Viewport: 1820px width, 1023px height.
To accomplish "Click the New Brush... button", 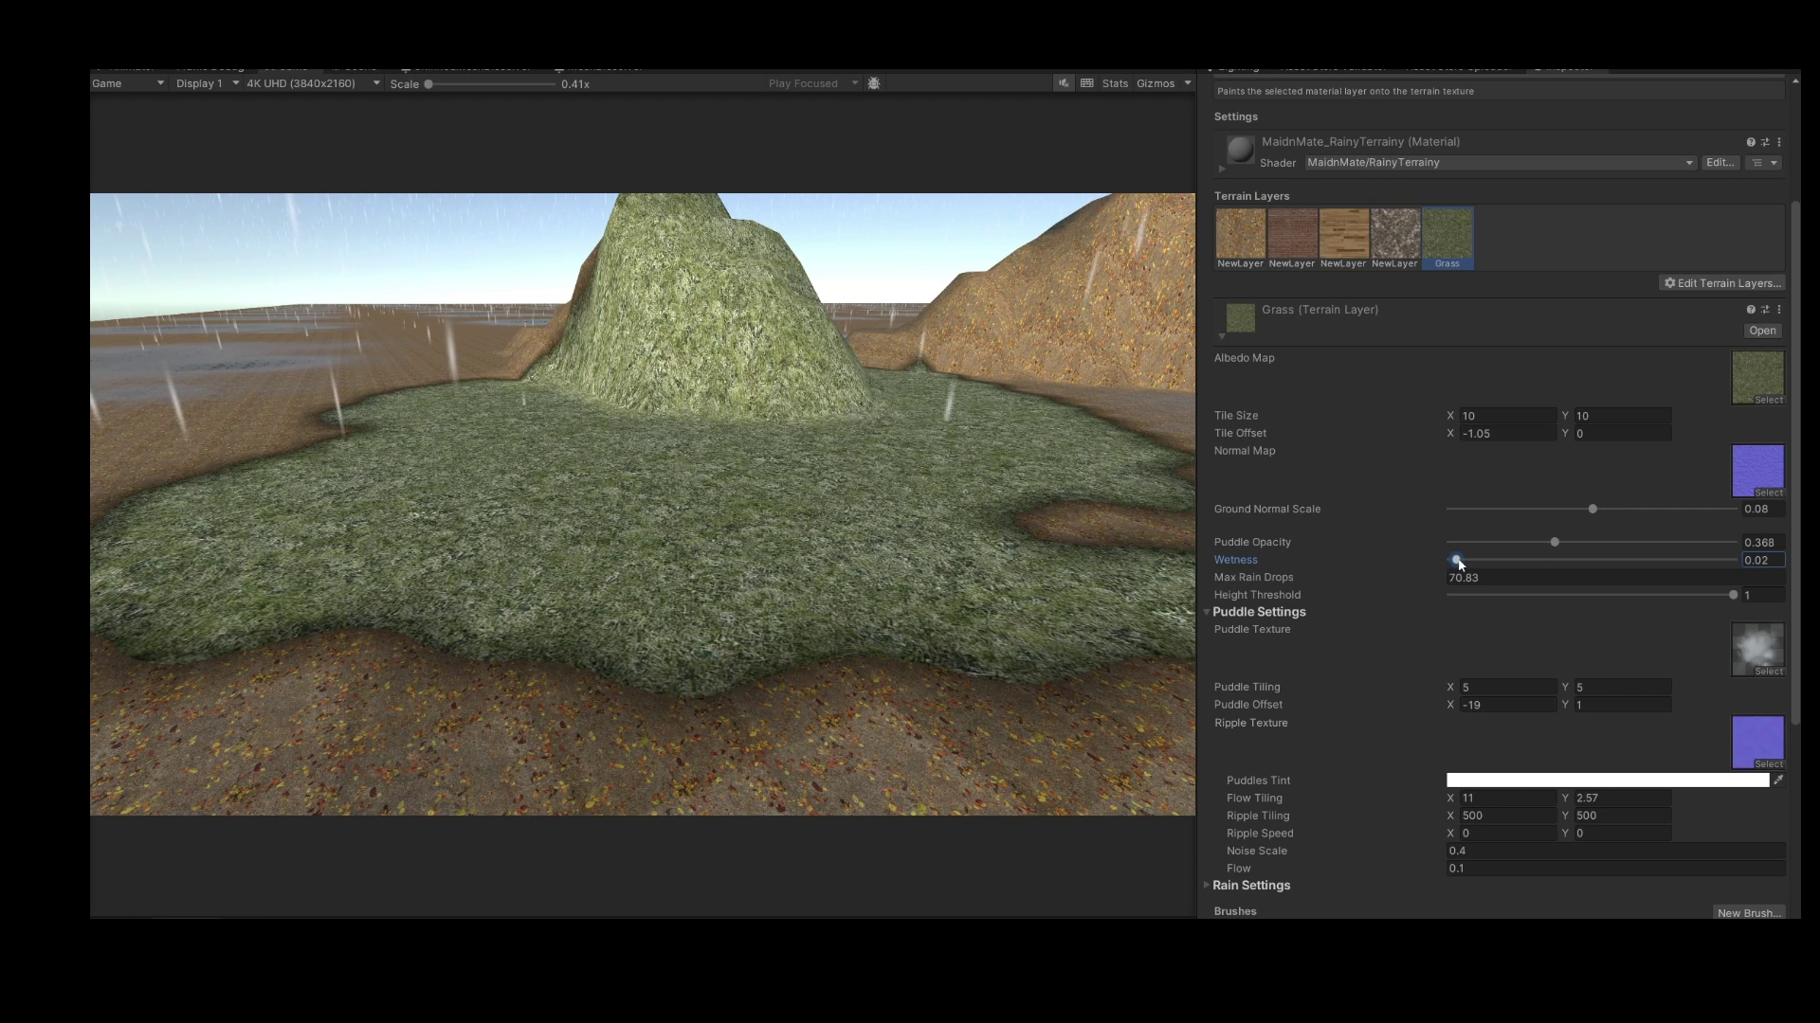I will (x=1749, y=913).
